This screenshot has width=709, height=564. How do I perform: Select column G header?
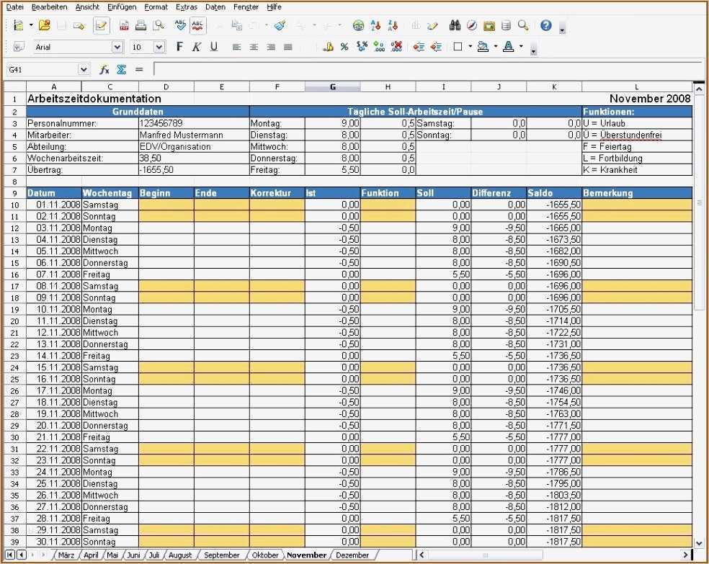pyautogui.click(x=332, y=87)
